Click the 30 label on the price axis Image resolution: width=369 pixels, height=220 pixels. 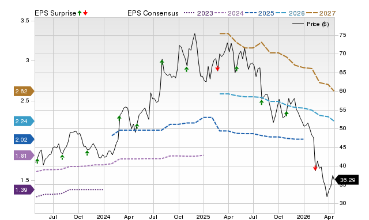pyautogui.click(x=342, y=203)
